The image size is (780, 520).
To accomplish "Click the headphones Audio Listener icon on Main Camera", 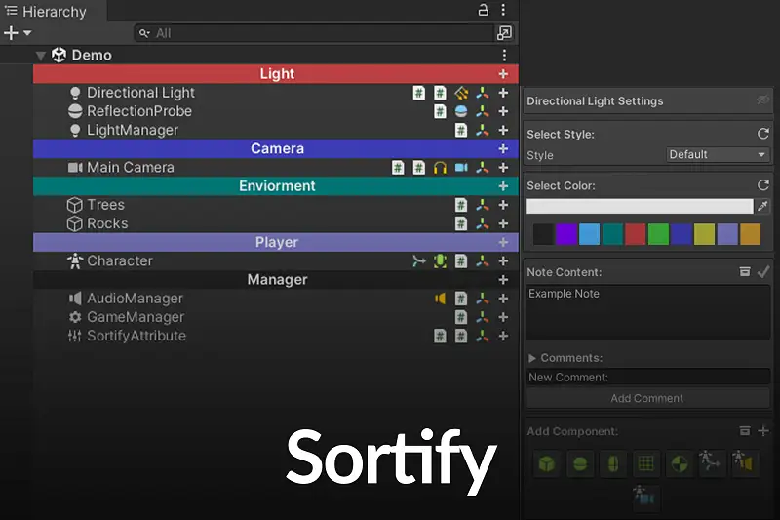I will (440, 167).
